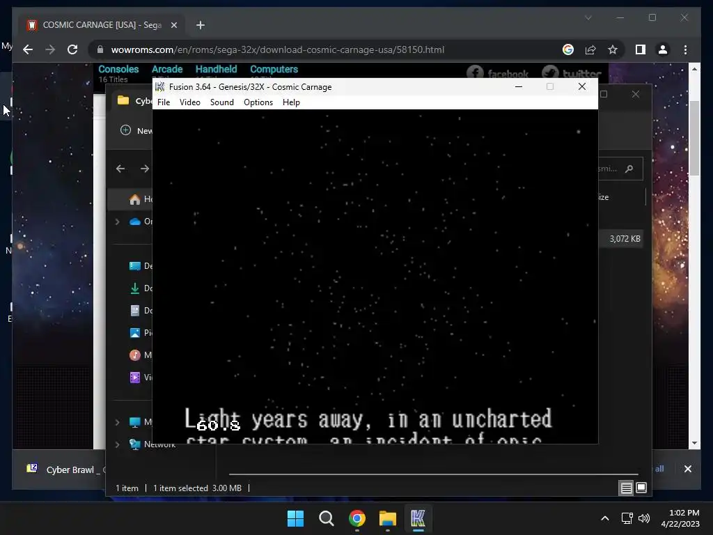This screenshot has width=713, height=535.
Task: Switch Explorer to details view
Action: (x=626, y=488)
